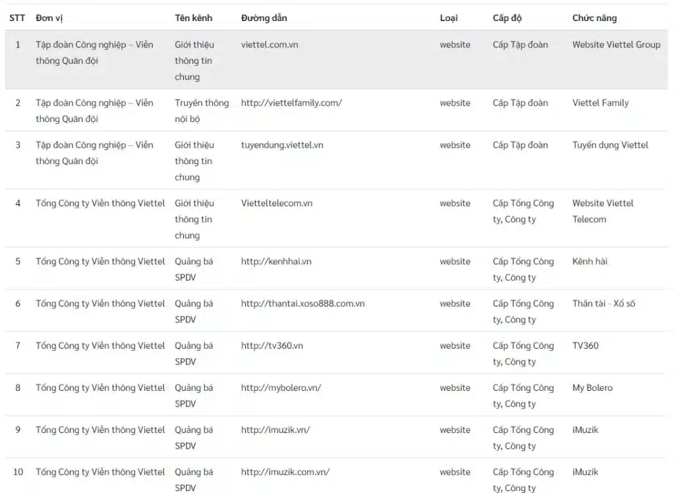Click the http://imuzik.com.vn/ link
Image resolution: width=675 pixels, height=493 pixels.
[285, 472]
